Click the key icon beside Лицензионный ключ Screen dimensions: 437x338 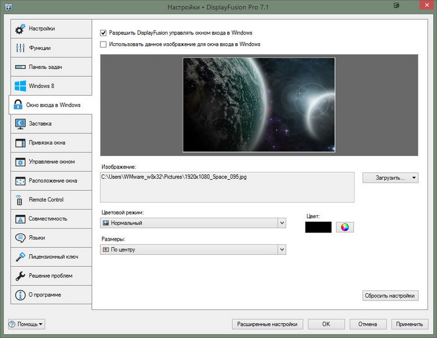[20, 257]
